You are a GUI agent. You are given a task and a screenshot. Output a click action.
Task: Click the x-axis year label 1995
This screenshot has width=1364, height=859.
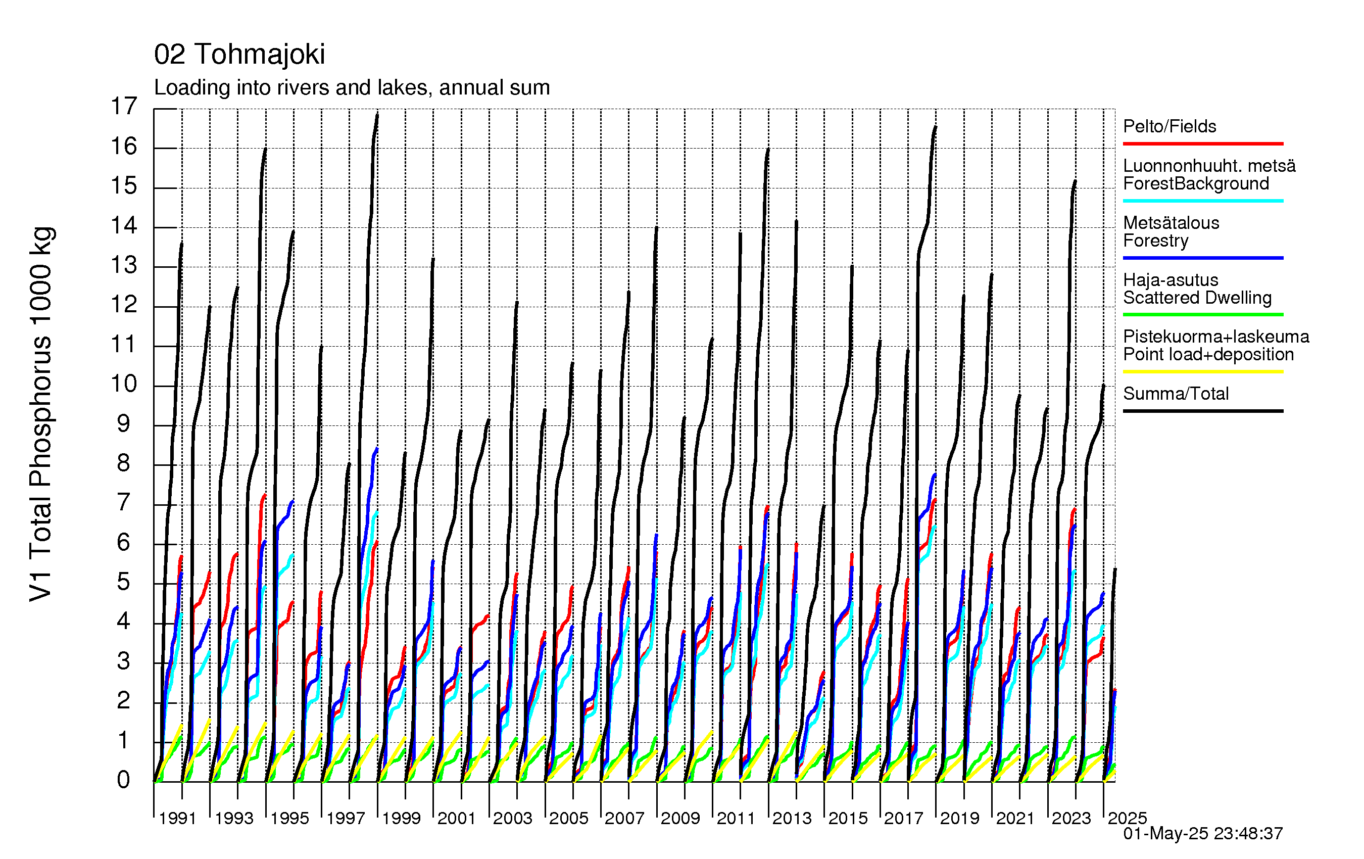(289, 818)
